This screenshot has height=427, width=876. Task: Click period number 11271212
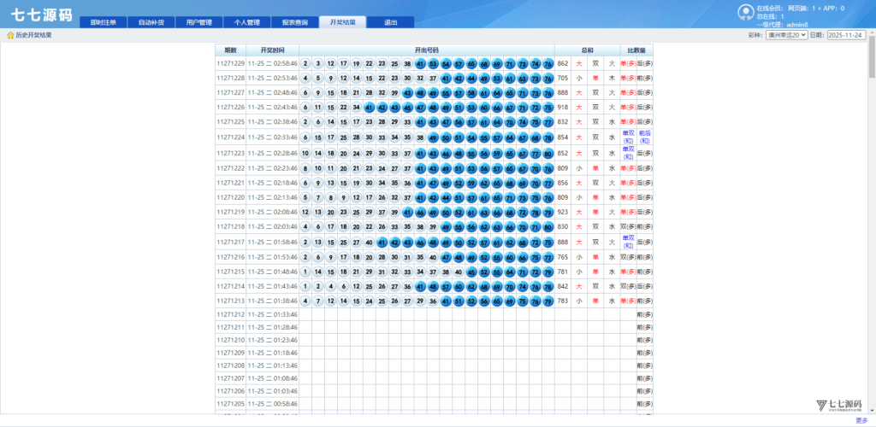[231, 314]
